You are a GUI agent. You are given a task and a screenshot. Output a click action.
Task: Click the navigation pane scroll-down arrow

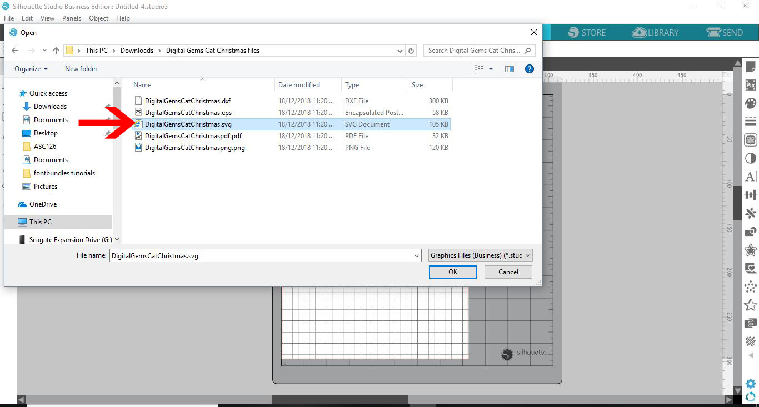pos(117,240)
